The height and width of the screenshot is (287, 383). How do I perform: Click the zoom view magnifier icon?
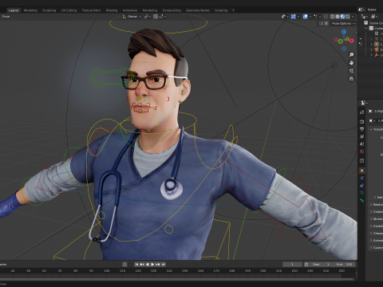pos(351,54)
